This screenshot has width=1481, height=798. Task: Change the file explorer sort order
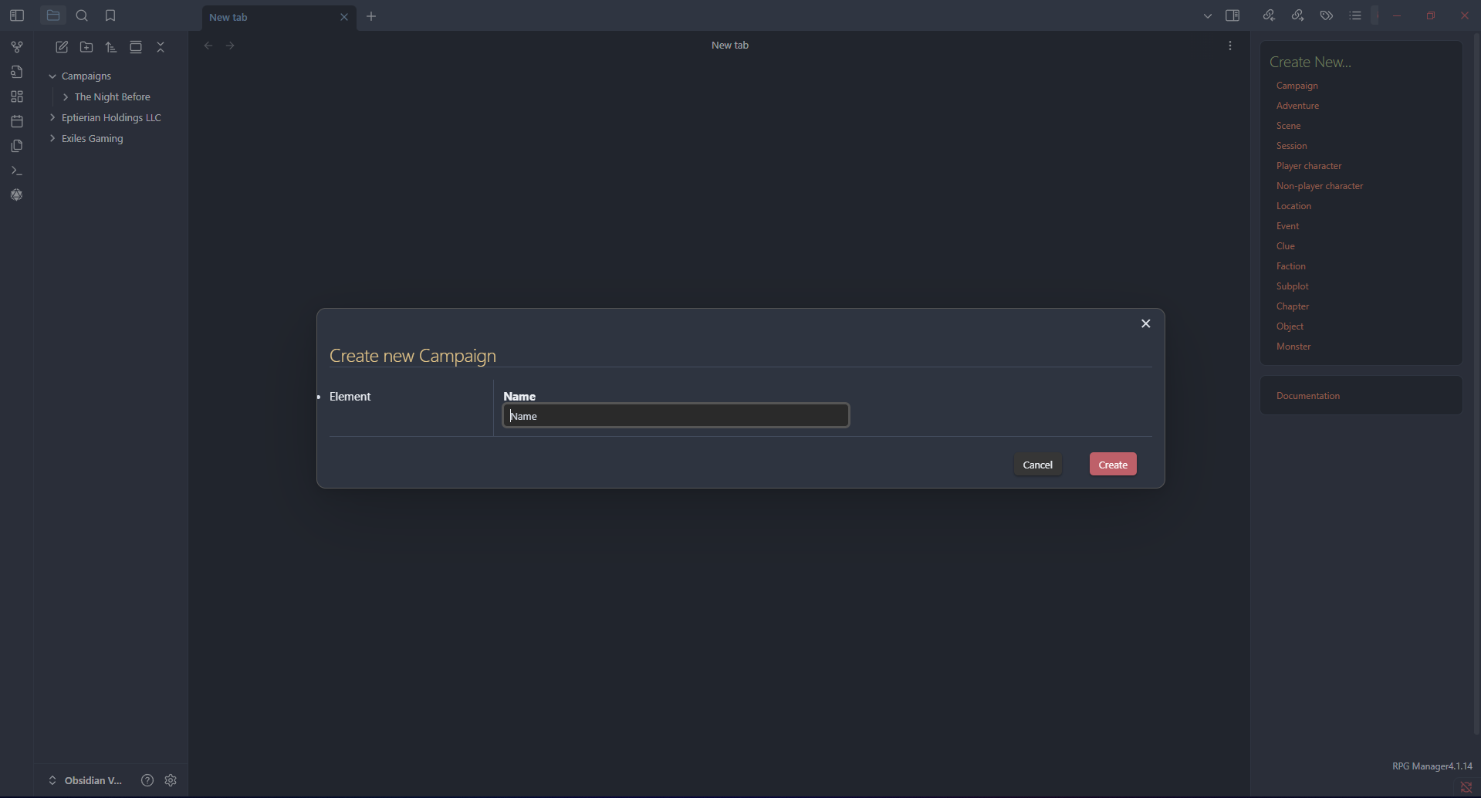(x=111, y=47)
